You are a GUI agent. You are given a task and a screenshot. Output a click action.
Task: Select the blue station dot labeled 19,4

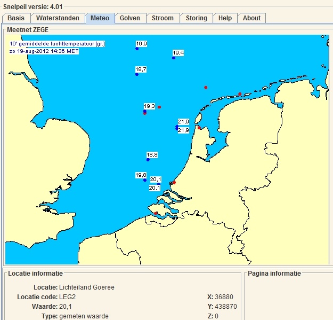click(174, 58)
